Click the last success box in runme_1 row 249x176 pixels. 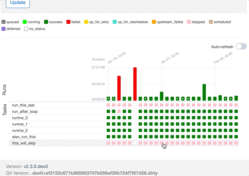point(236,124)
